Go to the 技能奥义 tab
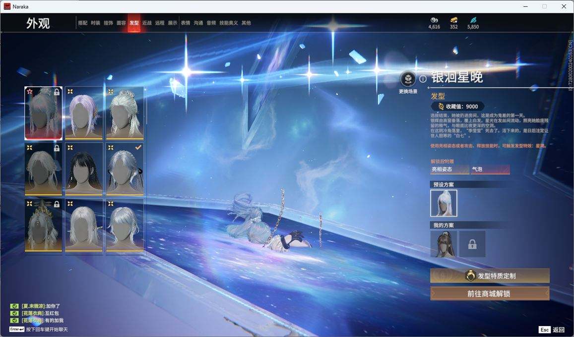The image size is (574, 337). pos(229,23)
